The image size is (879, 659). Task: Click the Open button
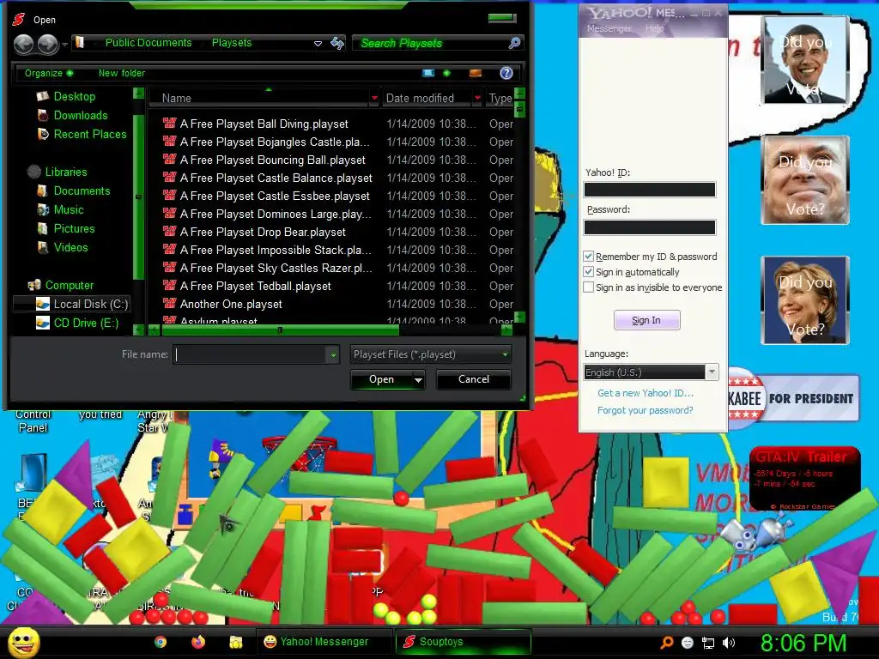click(x=382, y=379)
